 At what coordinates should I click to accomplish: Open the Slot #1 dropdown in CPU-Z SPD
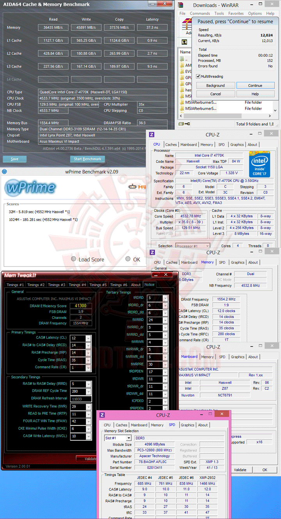coord(129,438)
